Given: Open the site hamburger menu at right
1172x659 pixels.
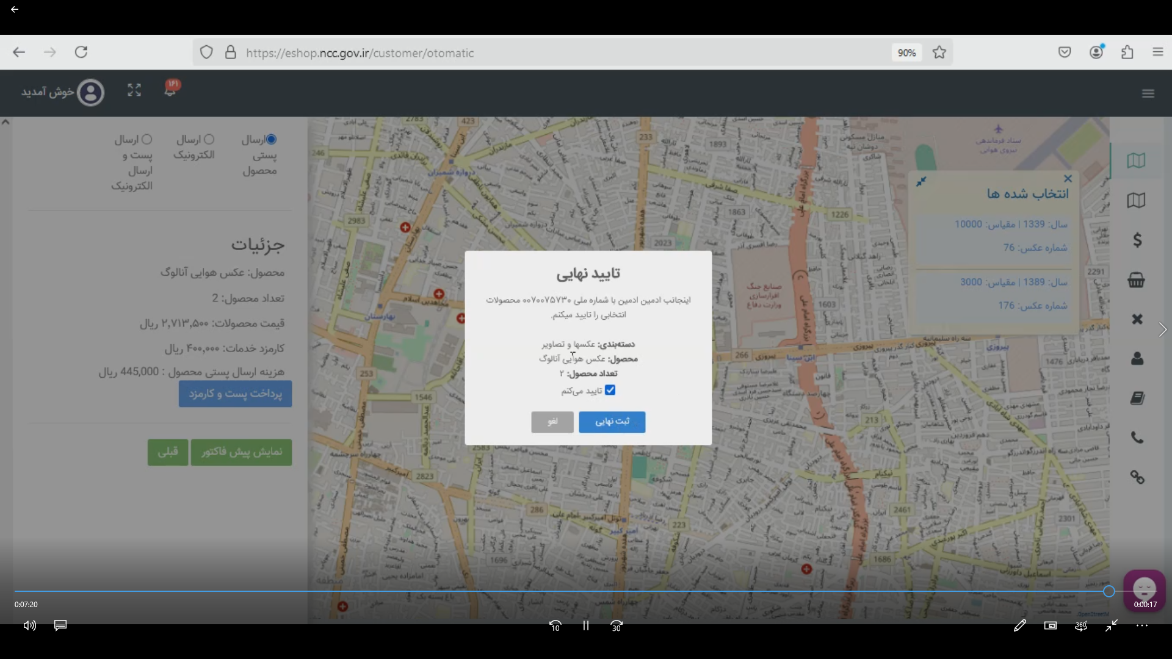Looking at the screenshot, I should click(x=1148, y=93).
